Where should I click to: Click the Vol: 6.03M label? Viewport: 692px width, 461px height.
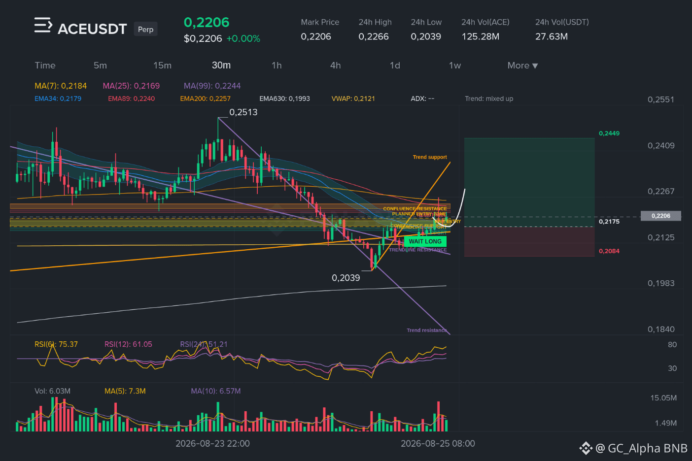pyautogui.click(x=52, y=391)
